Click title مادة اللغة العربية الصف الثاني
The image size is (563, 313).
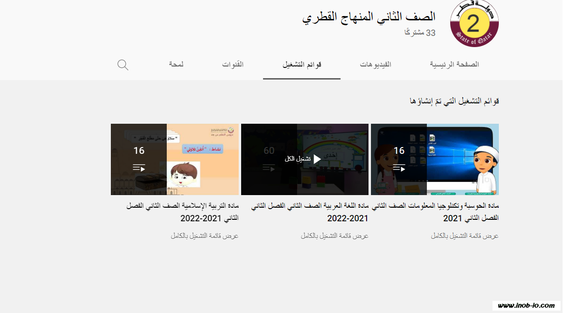[x=309, y=212]
